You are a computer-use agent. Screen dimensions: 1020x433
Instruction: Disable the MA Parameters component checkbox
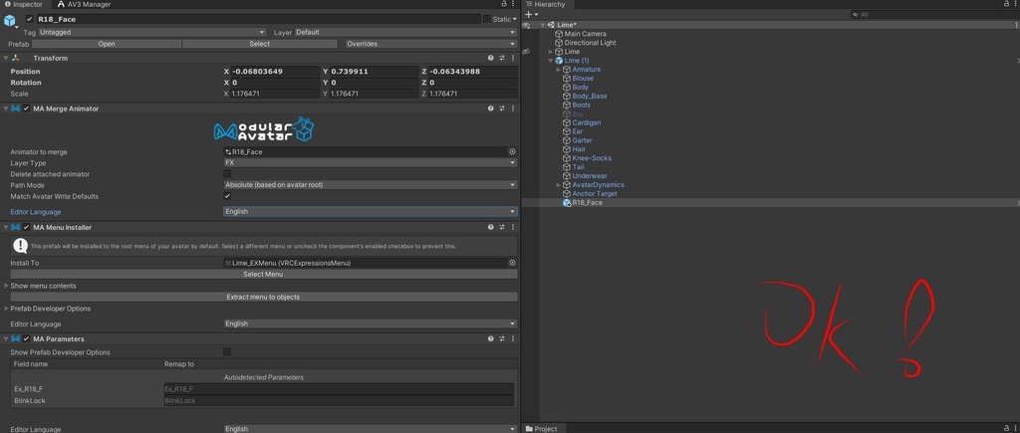click(26, 338)
